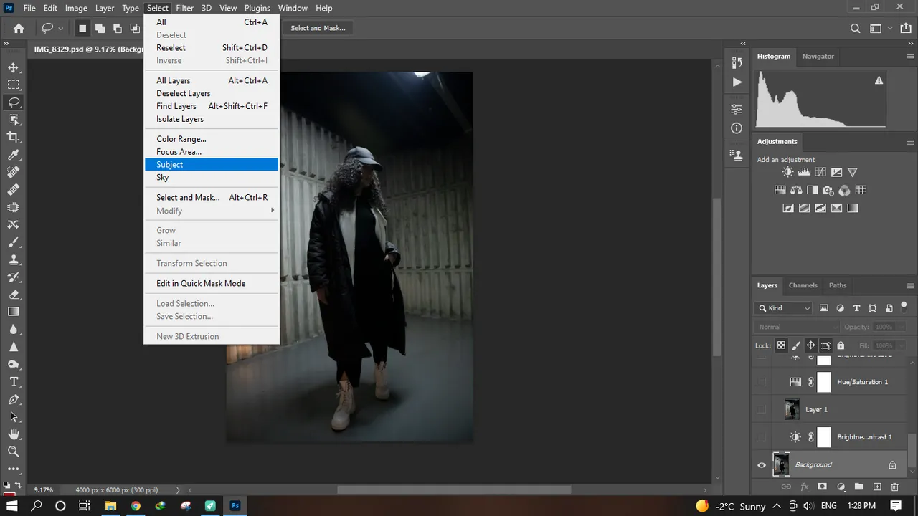Create a new group folder icon
The height and width of the screenshot is (516, 918).
point(858,487)
